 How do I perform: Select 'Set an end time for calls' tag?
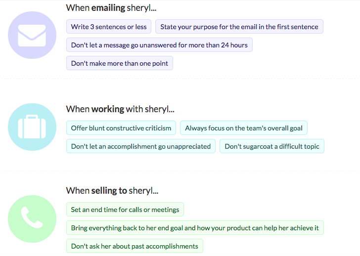tap(125, 210)
